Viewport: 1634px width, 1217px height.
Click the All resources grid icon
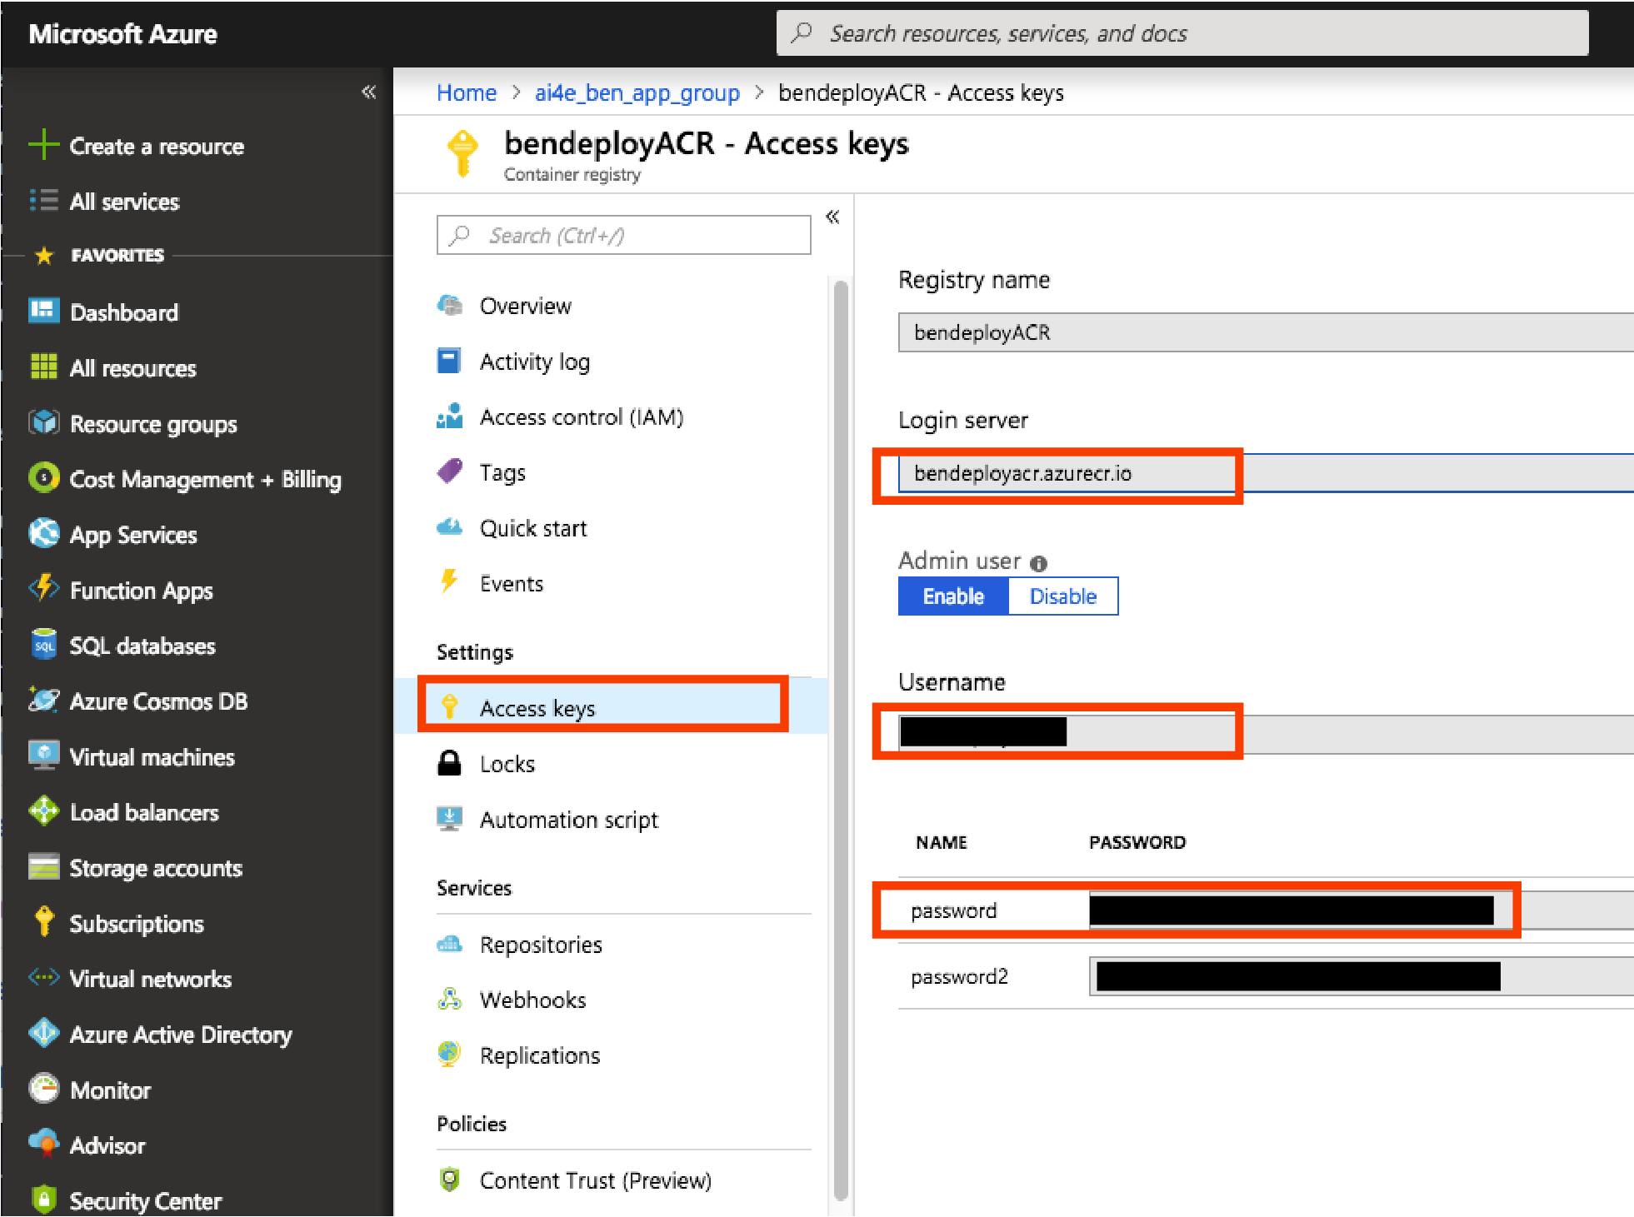43,367
